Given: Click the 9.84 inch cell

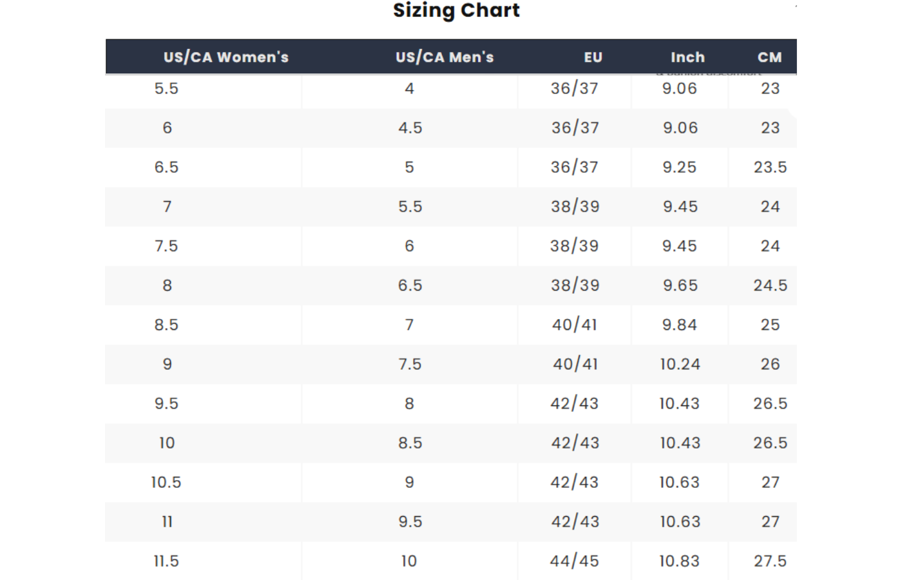Looking at the screenshot, I should (x=680, y=325).
